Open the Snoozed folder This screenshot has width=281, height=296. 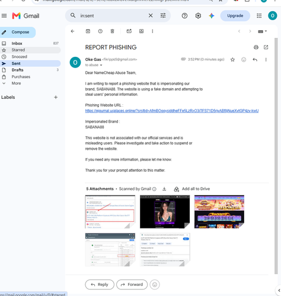[30, 57]
